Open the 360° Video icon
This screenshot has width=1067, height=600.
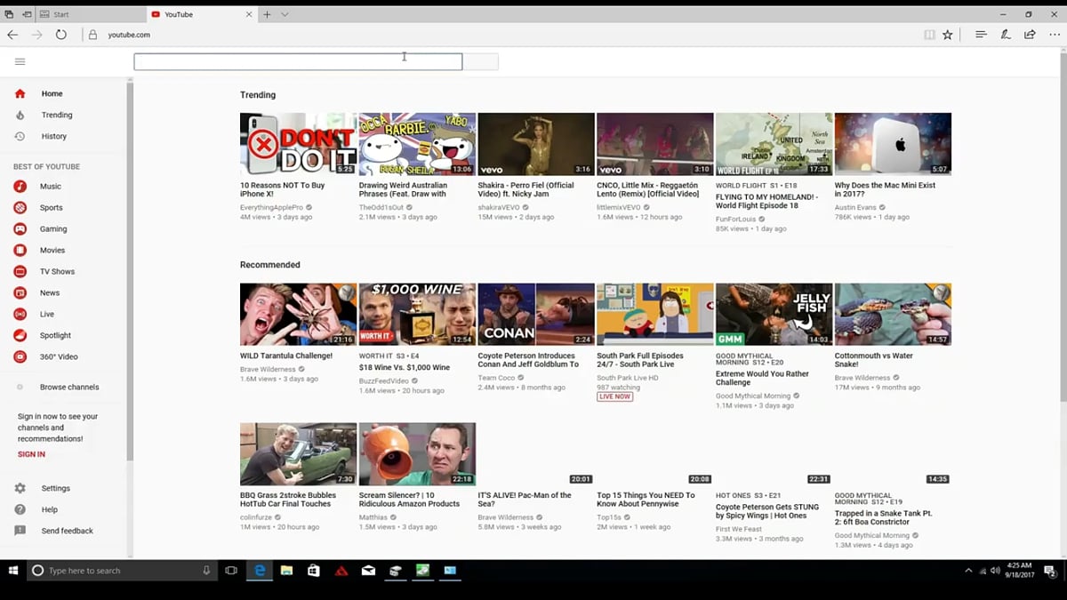[x=20, y=357]
